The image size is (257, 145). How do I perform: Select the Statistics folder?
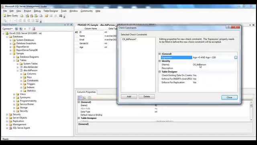(x=31, y=91)
